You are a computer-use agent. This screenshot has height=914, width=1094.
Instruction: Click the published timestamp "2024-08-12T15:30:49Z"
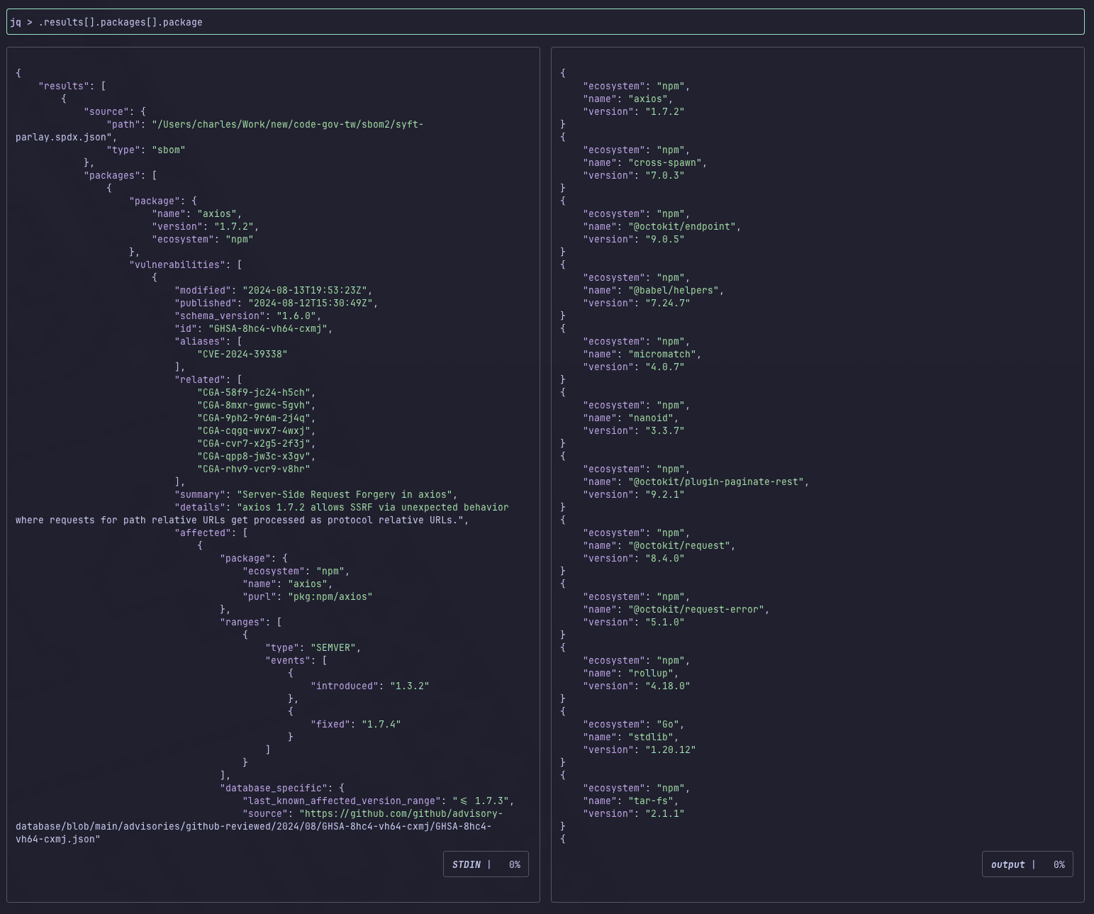pos(311,303)
